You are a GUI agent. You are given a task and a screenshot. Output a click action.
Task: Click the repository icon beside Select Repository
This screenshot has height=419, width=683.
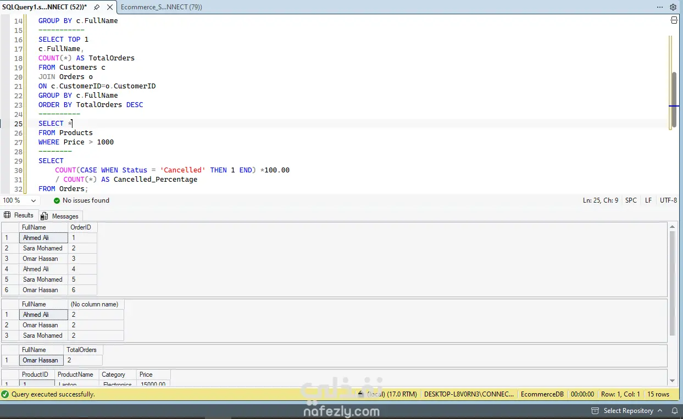(595, 411)
